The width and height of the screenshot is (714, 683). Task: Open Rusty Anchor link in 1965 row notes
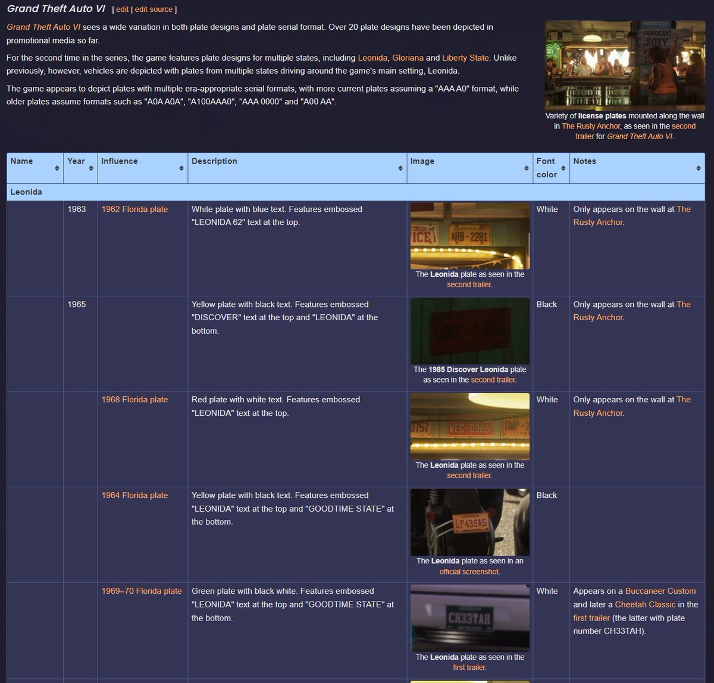pyautogui.click(x=631, y=311)
